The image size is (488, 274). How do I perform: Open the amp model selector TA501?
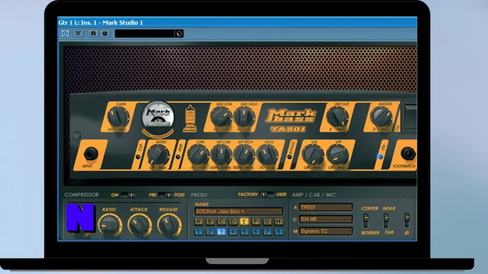click(326, 207)
